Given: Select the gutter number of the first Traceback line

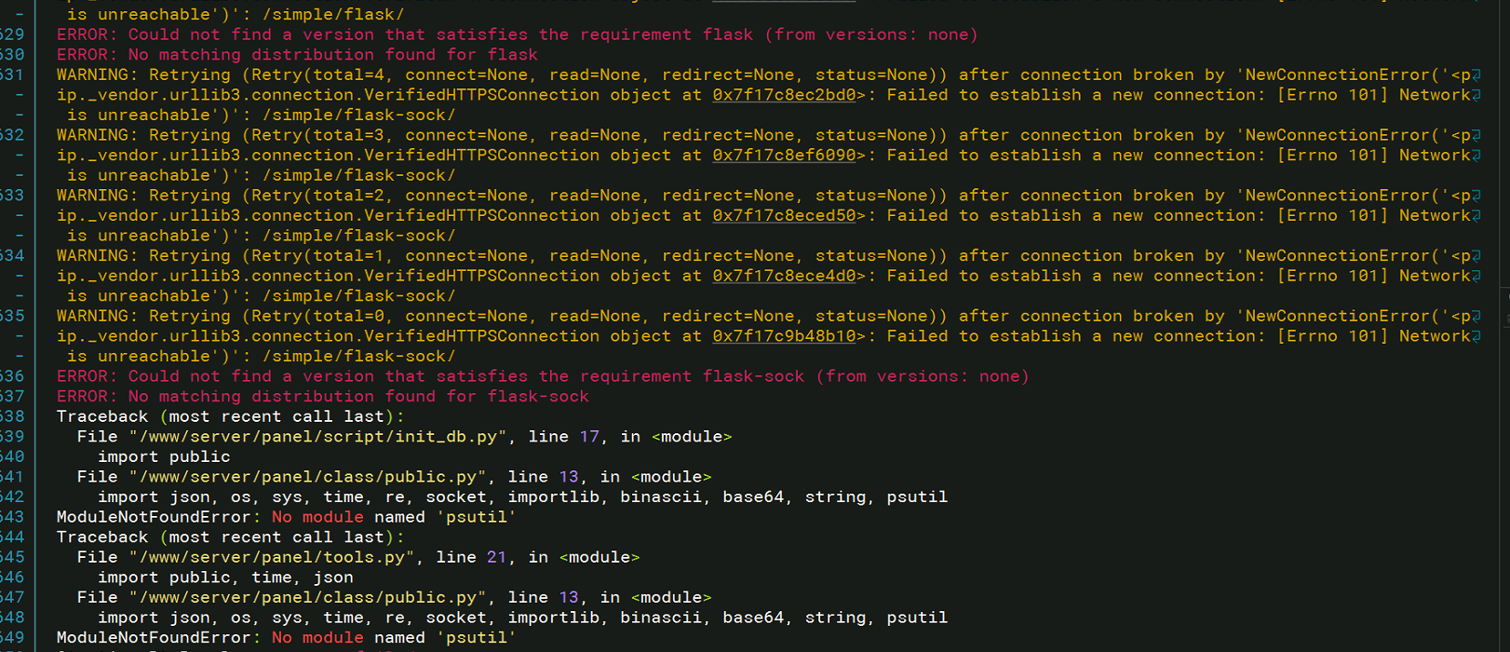Looking at the screenshot, I should pyautogui.click(x=12, y=416).
